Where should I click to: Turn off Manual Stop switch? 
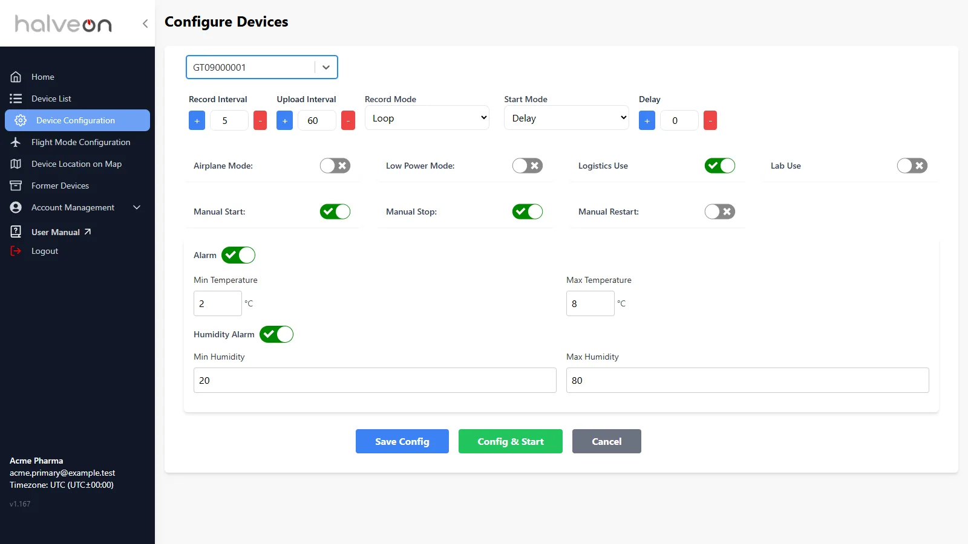pos(528,212)
